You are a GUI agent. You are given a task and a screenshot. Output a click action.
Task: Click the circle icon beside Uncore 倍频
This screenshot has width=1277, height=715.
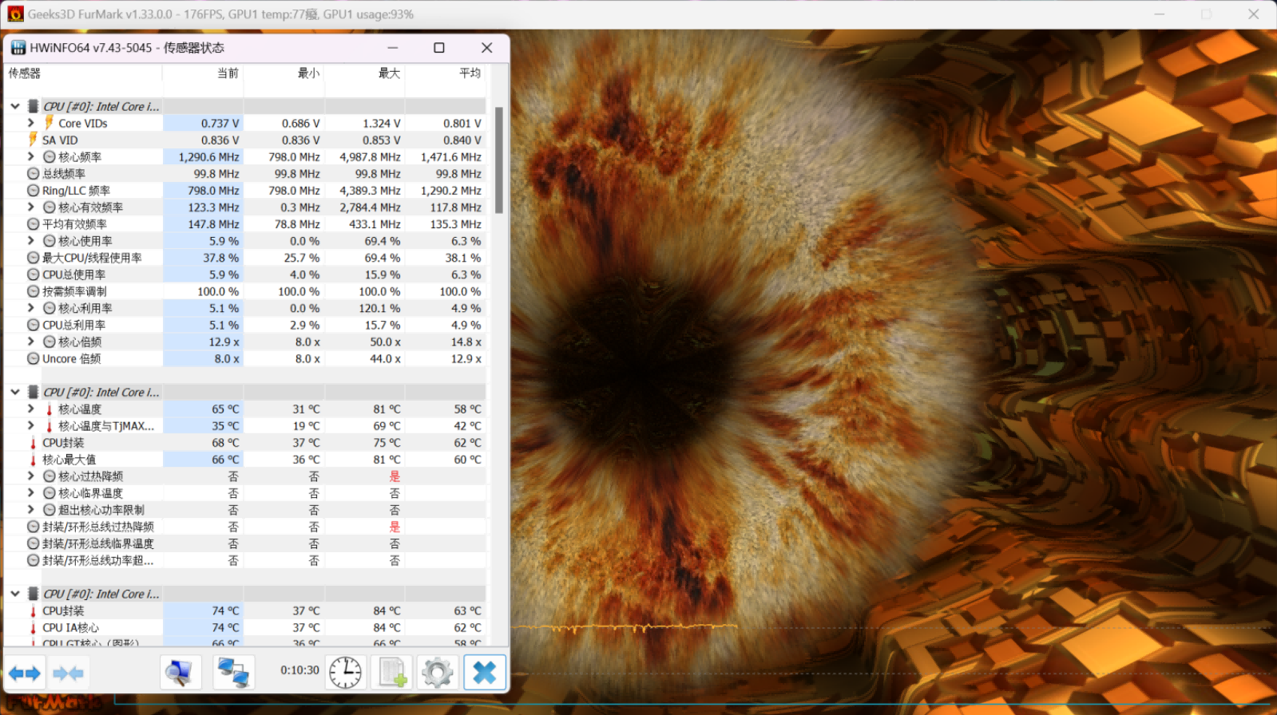(x=34, y=359)
